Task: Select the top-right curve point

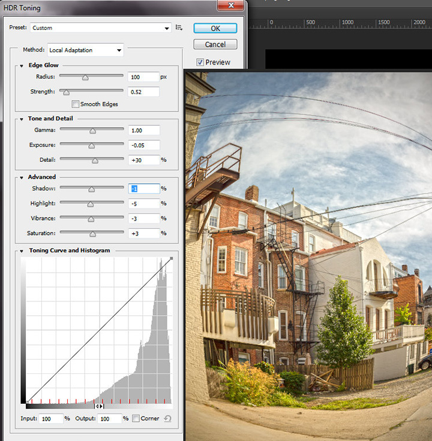Action: point(171,259)
